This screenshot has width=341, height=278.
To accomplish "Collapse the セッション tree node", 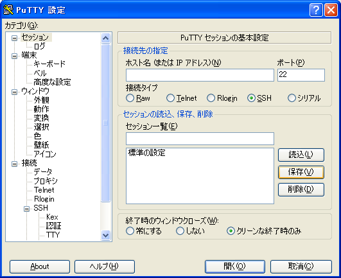I will [x=14, y=39].
